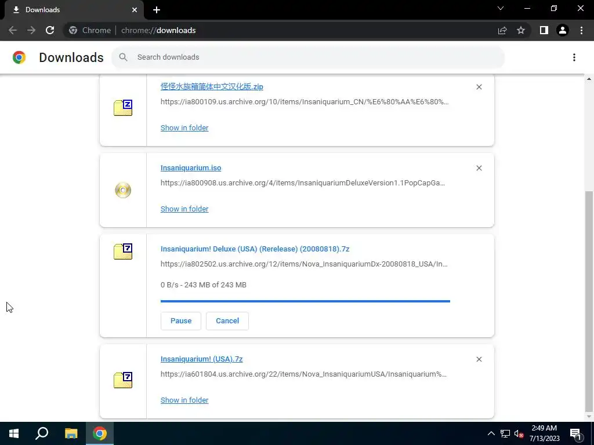The image size is (594, 445).
Task: Open Windows taskbar search
Action: (x=42, y=433)
